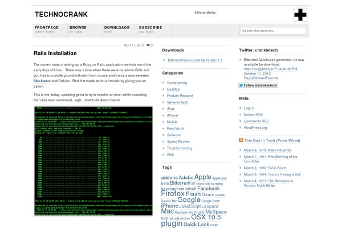Select the Facebook tag

209,188
